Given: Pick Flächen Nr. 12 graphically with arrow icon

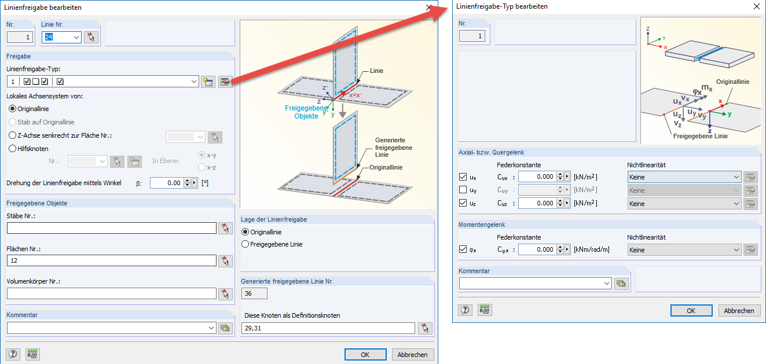Looking at the screenshot, I should [x=225, y=261].
